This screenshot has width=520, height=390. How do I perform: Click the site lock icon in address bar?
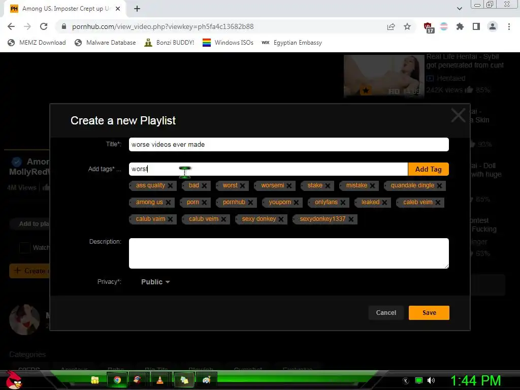[64, 26]
